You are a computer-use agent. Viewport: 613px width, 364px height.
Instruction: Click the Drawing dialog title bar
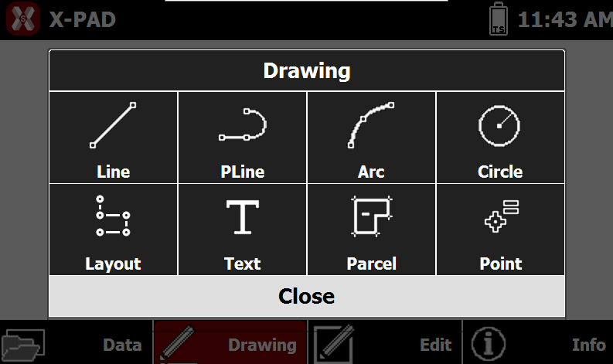[307, 71]
